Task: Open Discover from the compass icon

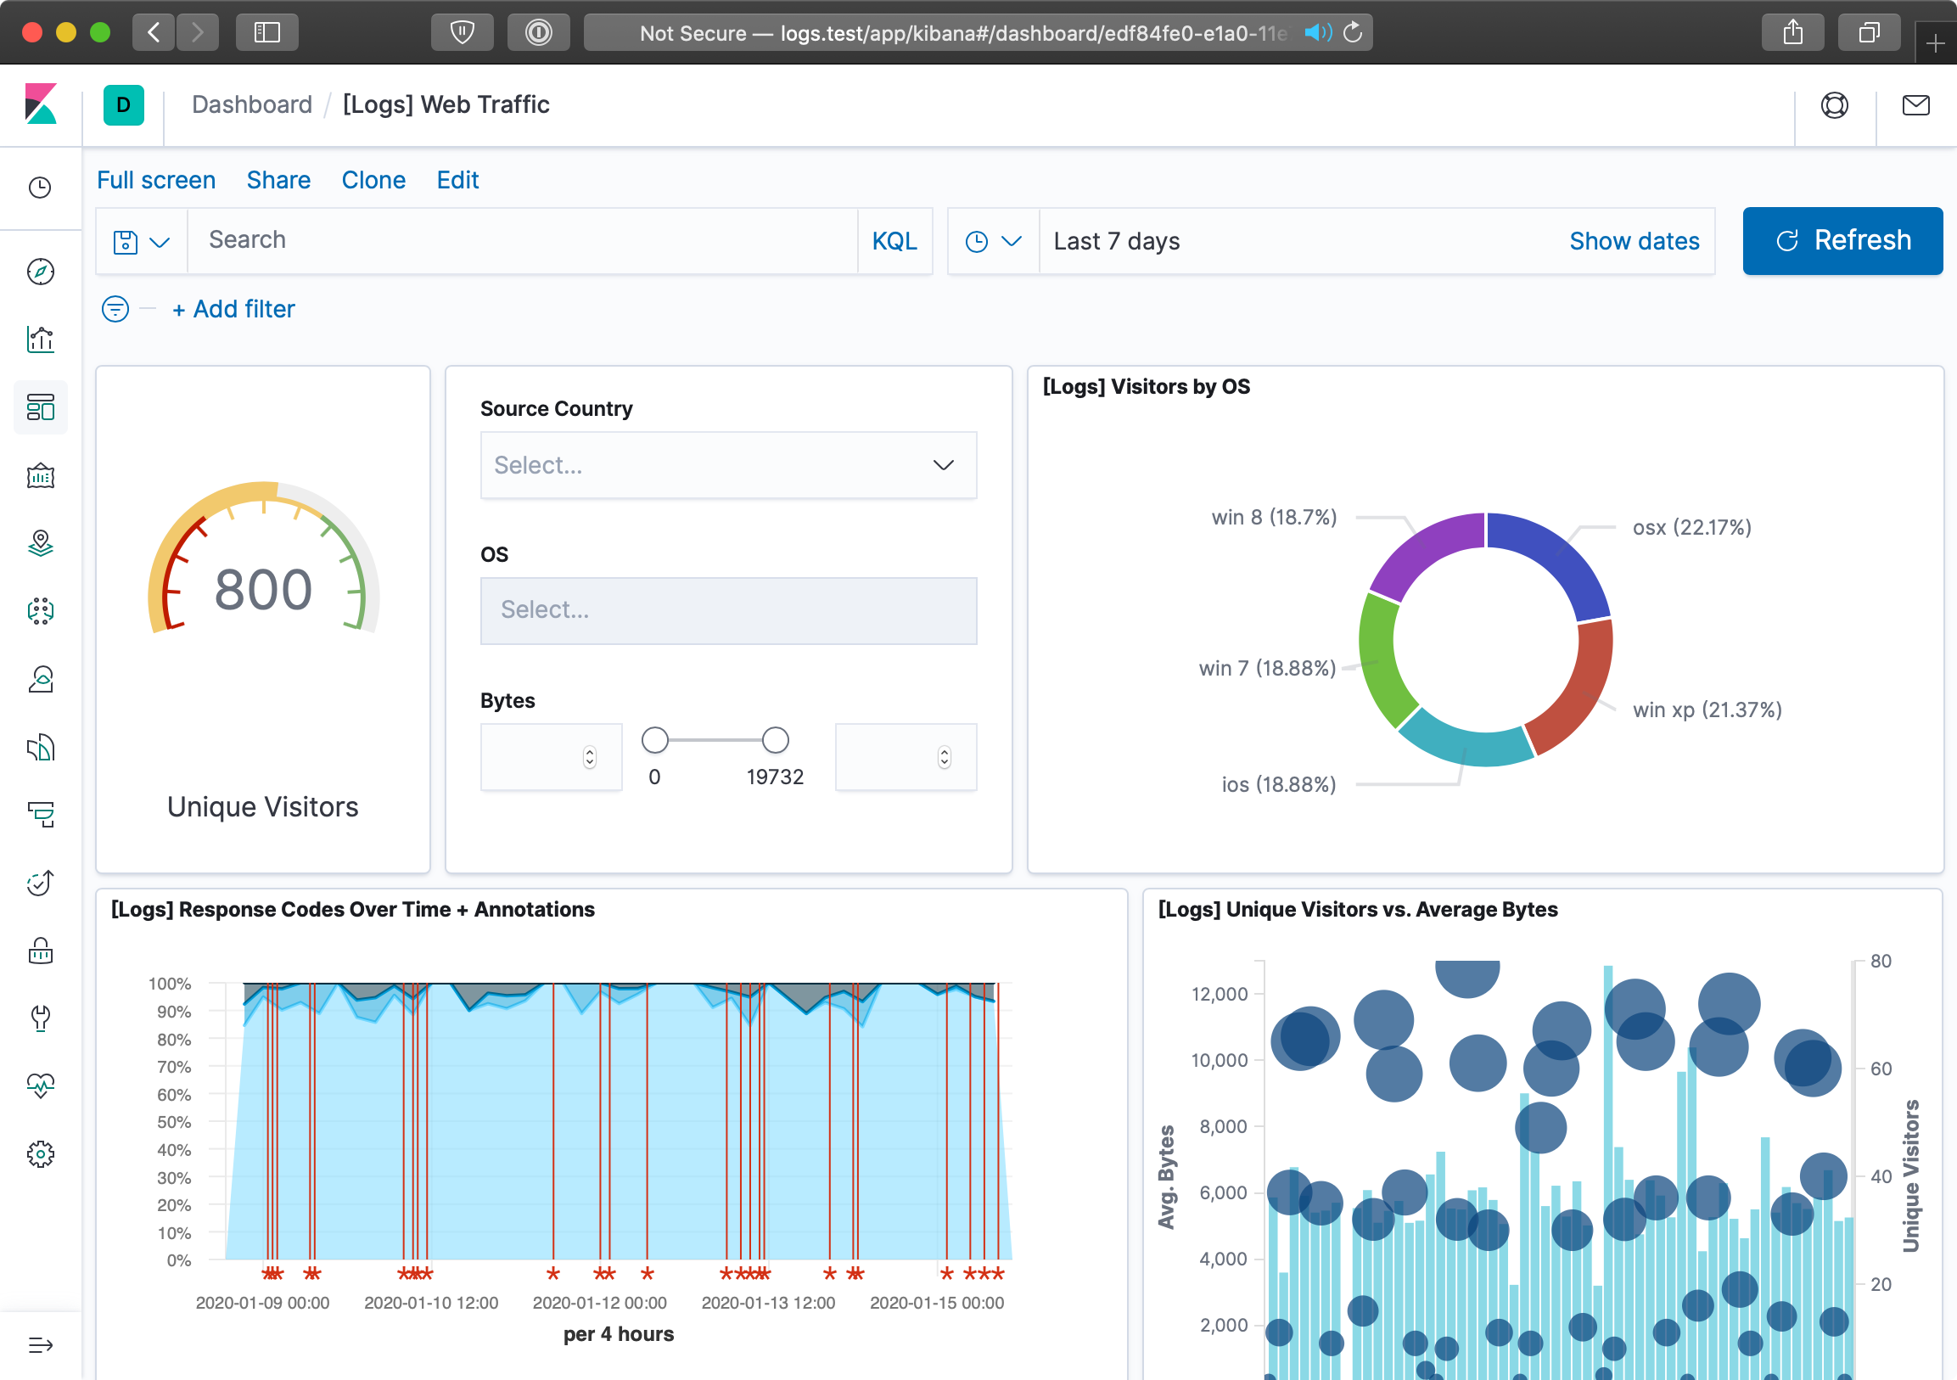Action: click(x=40, y=272)
